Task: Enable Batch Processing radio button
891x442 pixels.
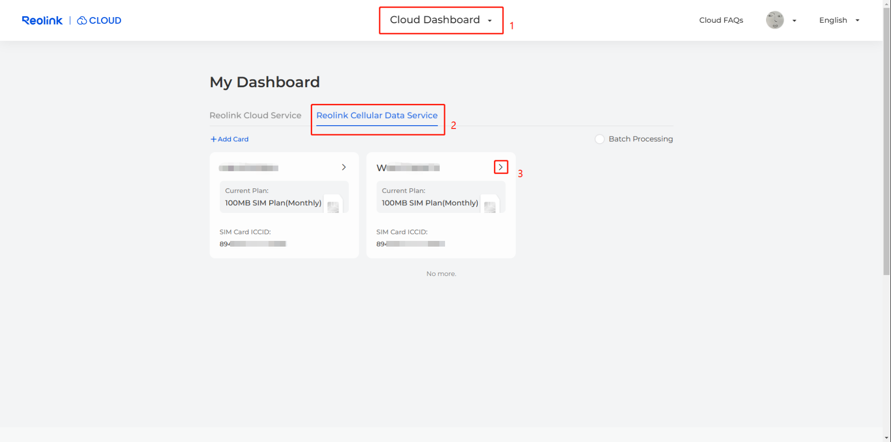Action: (x=600, y=139)
